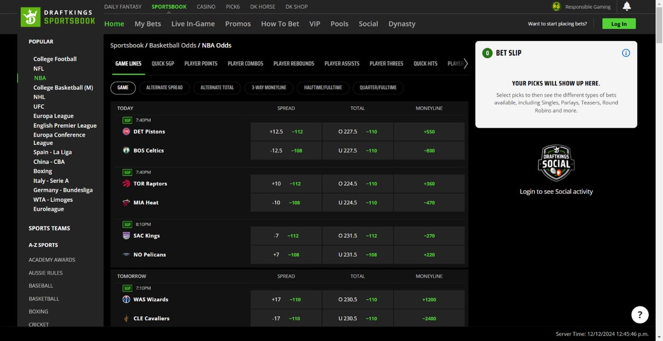
Task: Select the Game filter pill
Action: tap(123, 87)
